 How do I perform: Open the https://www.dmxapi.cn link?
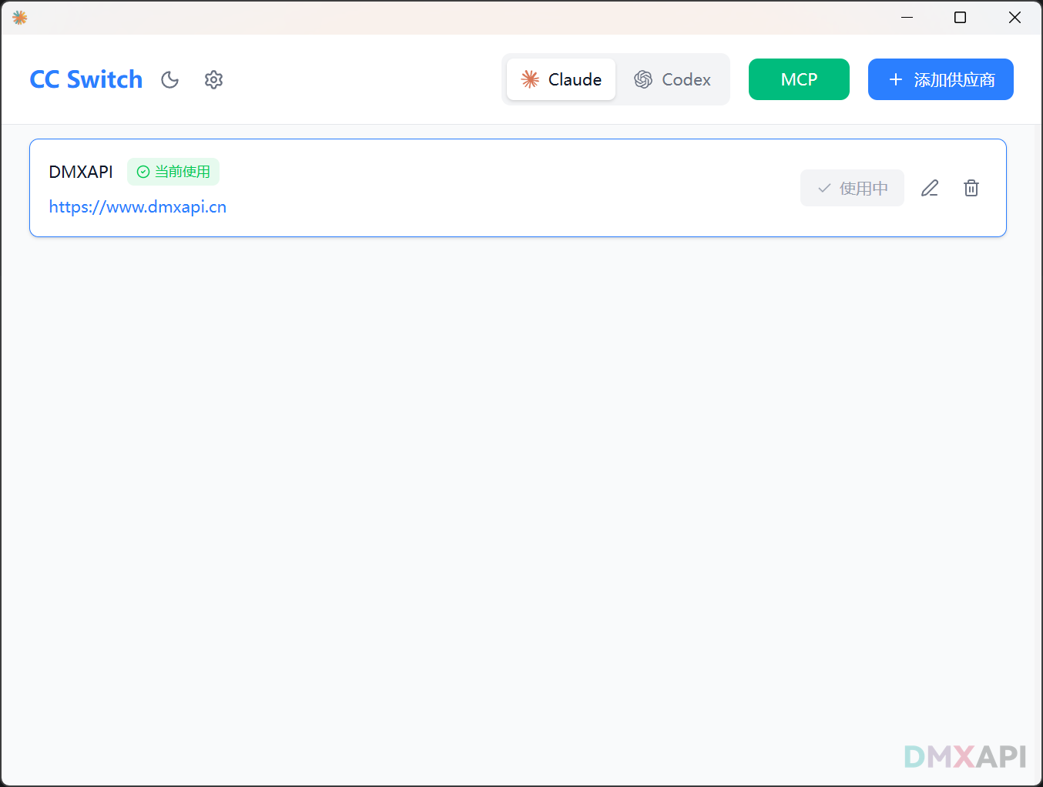138,207
